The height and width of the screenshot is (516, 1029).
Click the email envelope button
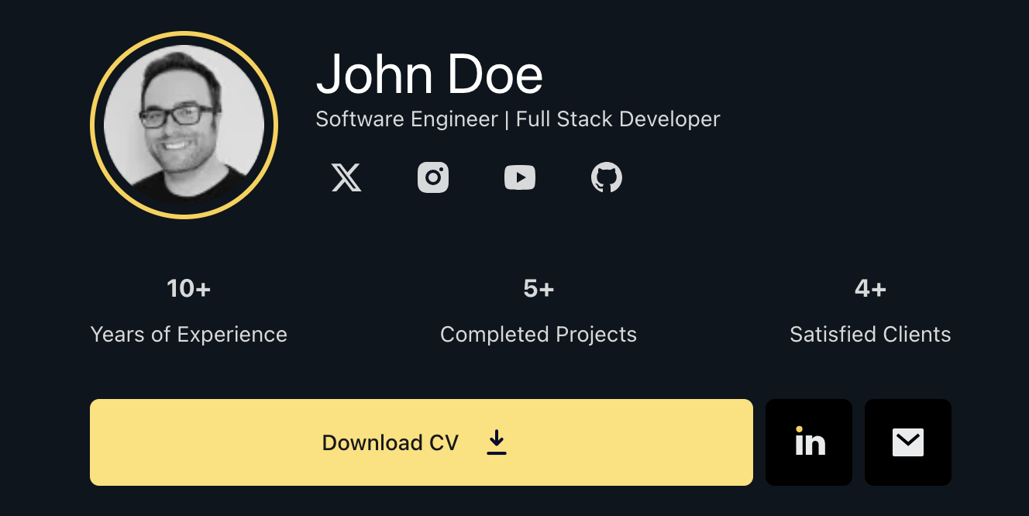(x=908, y=442)
